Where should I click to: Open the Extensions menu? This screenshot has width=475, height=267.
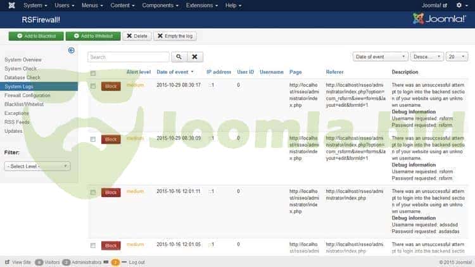199,5
